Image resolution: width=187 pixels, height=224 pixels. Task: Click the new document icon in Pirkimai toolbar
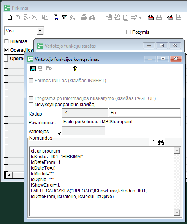(x=10, y=17)
